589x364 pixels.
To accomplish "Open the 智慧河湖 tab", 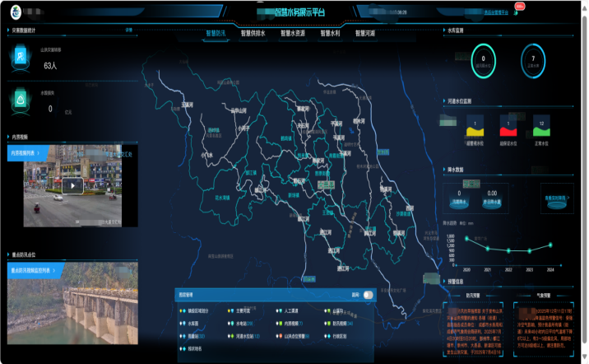I will coord(366,34).
